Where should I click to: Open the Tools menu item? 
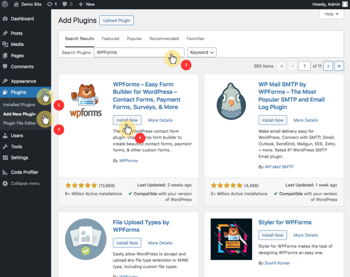coord(16,147)
